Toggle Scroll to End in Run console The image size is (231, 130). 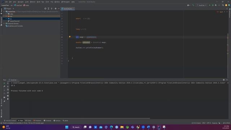(x=8, y=93)
